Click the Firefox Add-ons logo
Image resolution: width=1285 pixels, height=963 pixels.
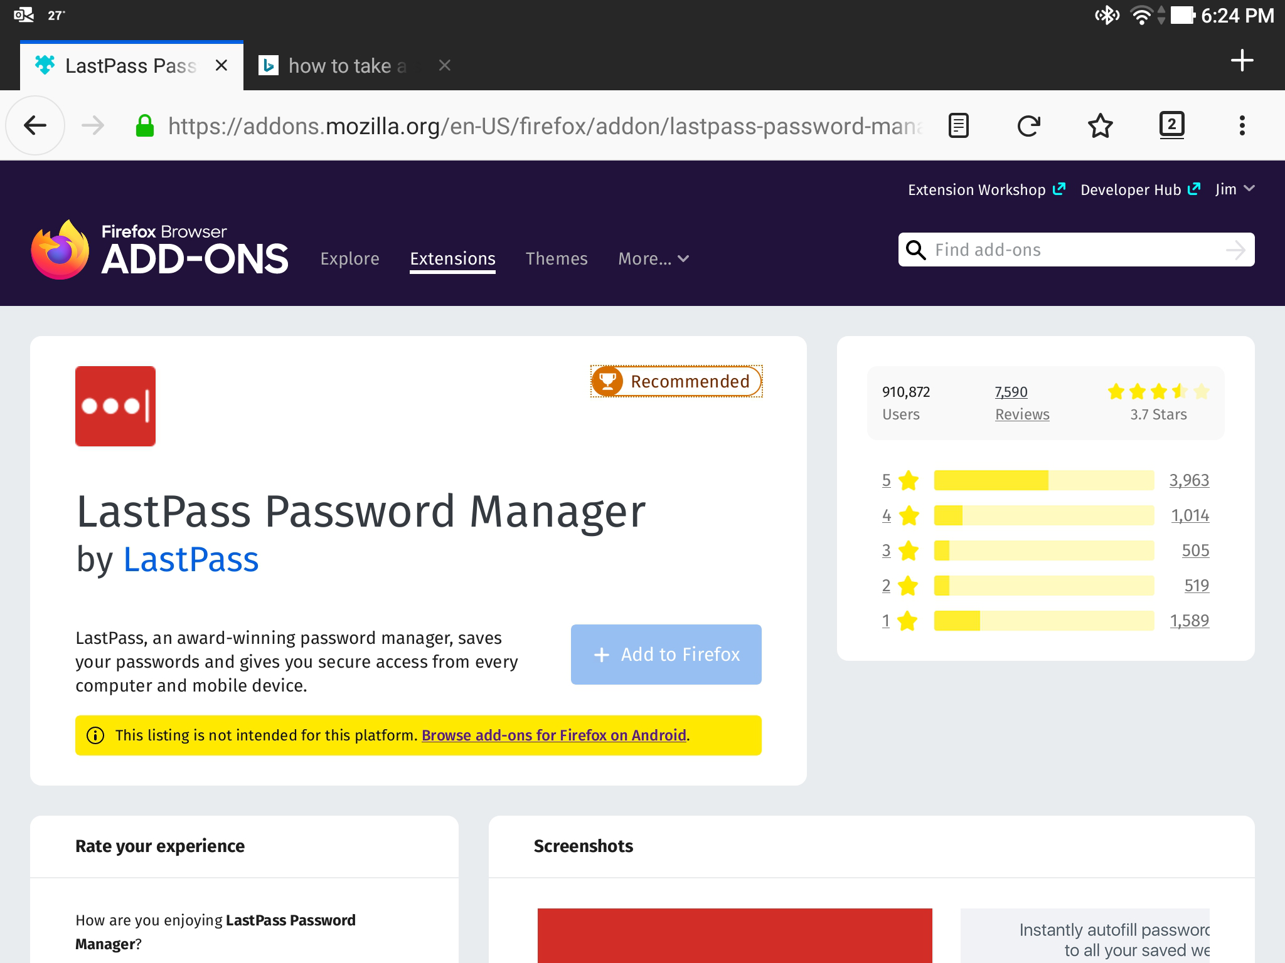point(160,250)
